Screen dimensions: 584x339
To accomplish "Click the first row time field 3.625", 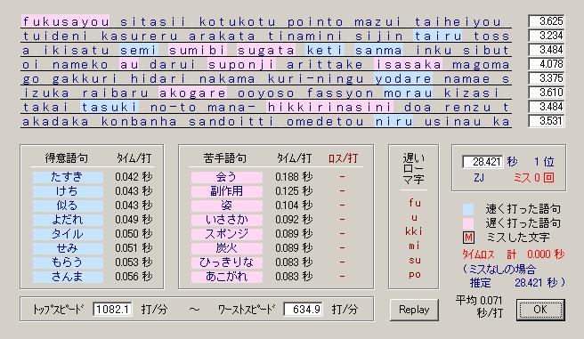I will pos(547,21).
